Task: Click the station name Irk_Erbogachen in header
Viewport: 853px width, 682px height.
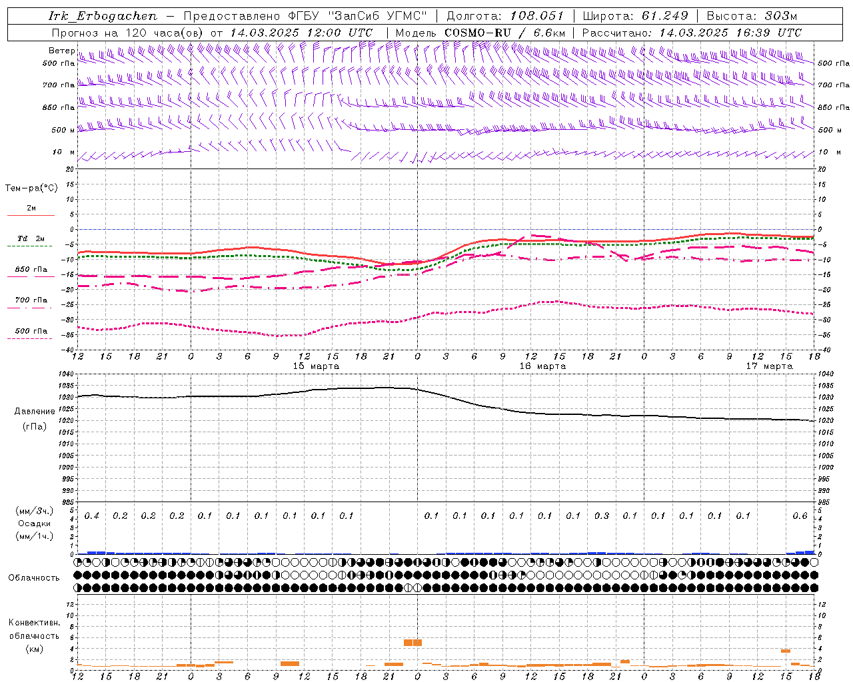Action: 103,16
